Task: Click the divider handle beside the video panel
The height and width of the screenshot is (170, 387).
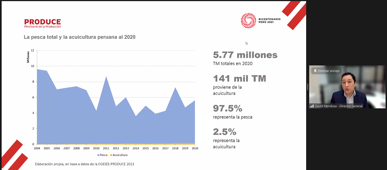Action: (x=308, y=87)
